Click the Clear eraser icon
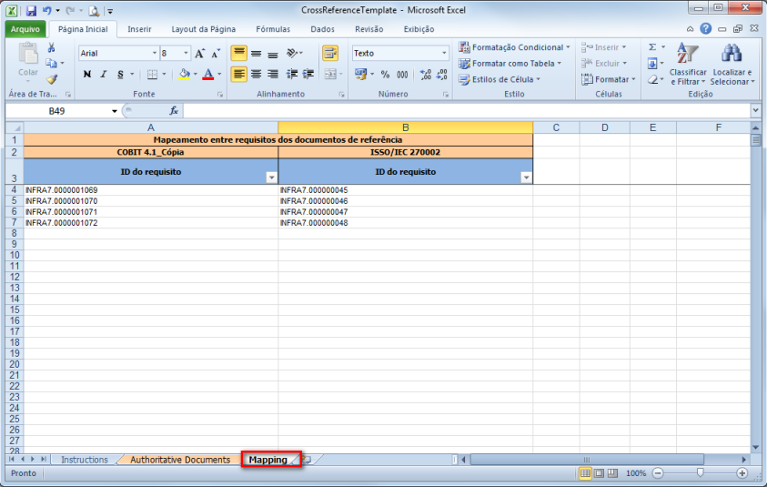Viewport: 767px width, 487px height. point(652,79)
